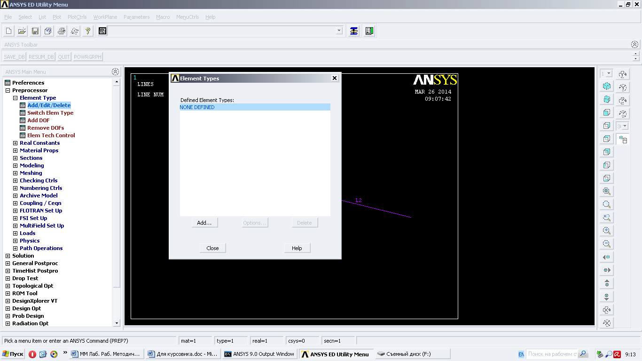Expand the General Postproc node
The width and height of the screenshot is (642, 361).
8,263
